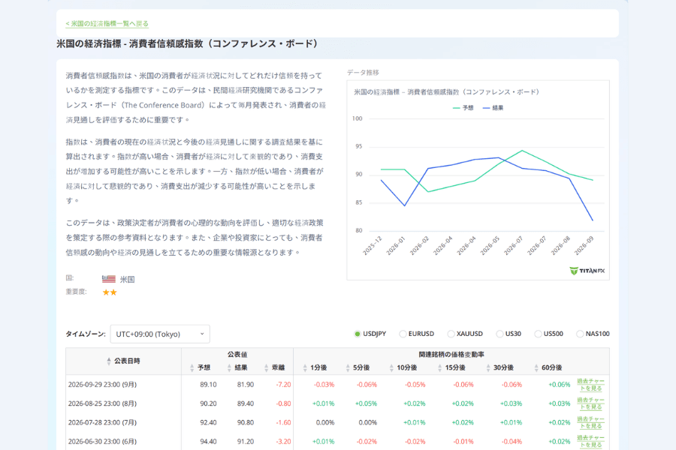Click the データ推移 label above chart
The width and height of the screenshot is (676, 450).
coord(363,73)
